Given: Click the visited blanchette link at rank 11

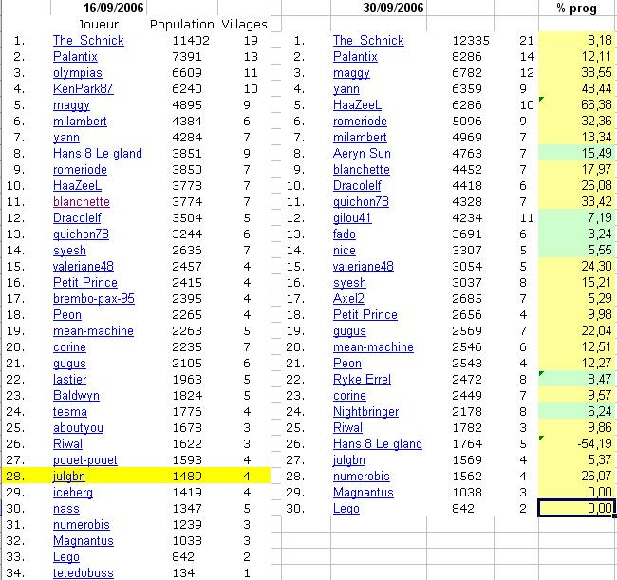Looking at the screenshot, I should pos(82,202).
